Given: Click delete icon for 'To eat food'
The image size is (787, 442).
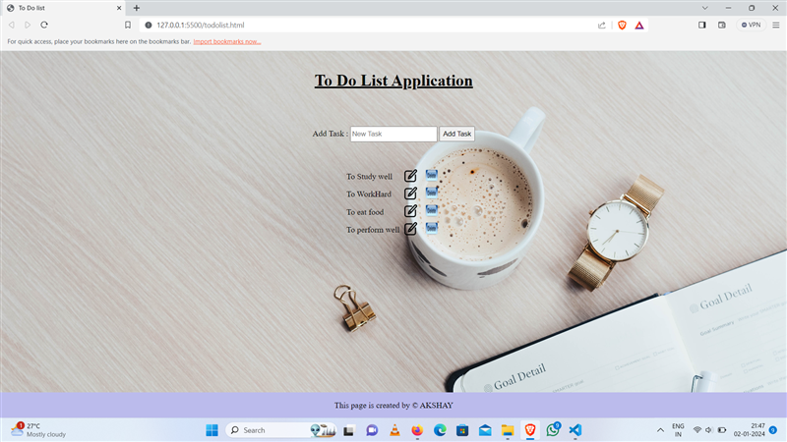Looking at the screenshot, I should click(x=431, y=209).
